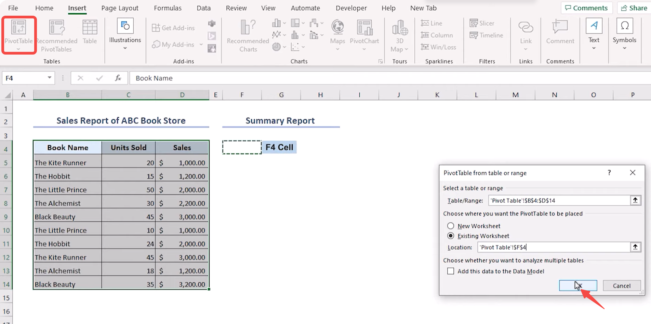
Task: Open the Comments pane button
Action: click(586, 8)
